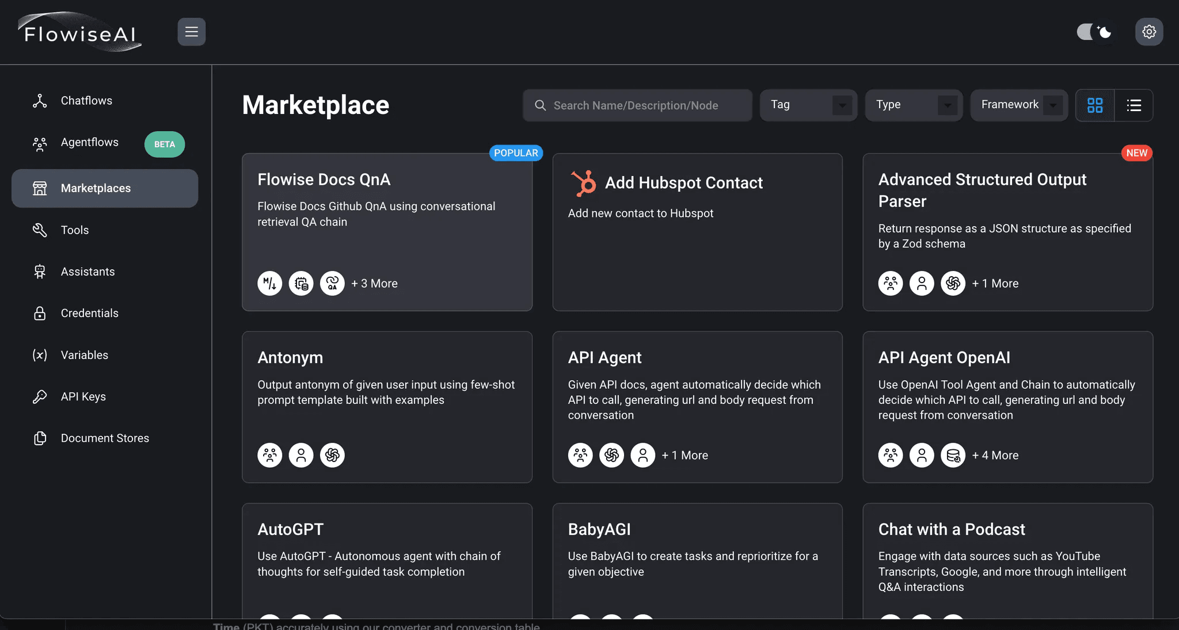1179x630 pixels.
Task: Open settings via the gear icon
Action: click(1148, 32)
